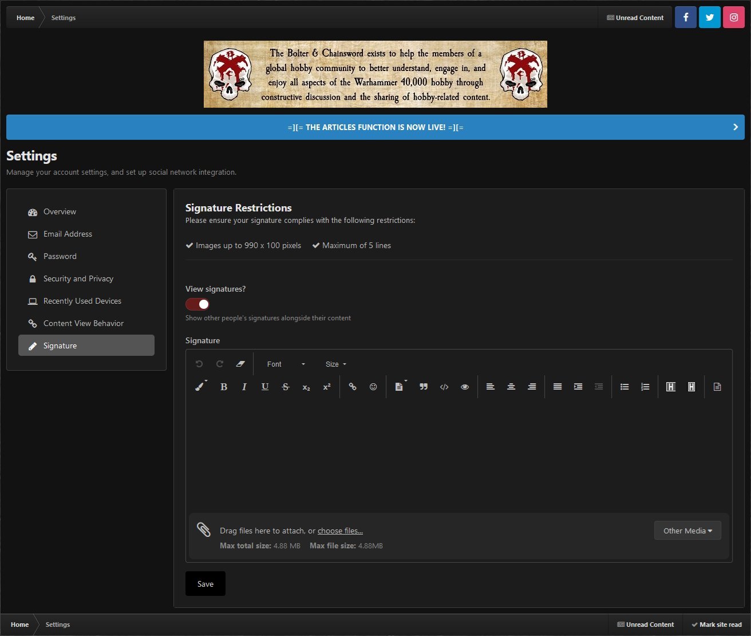Open the emoji picker
This screenshot has height=636, width=751.
pos(373,387)
